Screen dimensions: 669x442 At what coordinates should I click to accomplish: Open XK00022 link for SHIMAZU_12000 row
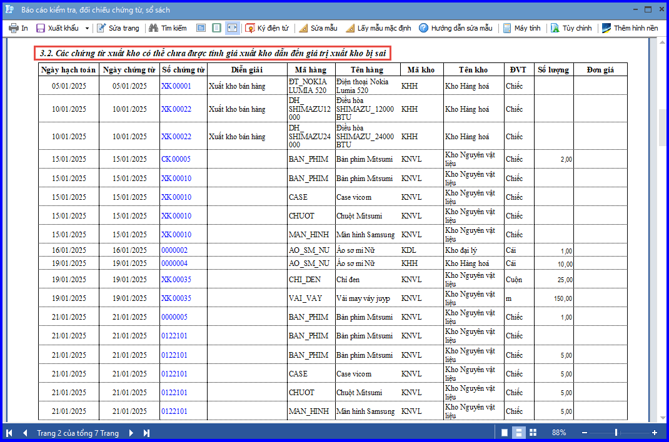tap(176, 109)
